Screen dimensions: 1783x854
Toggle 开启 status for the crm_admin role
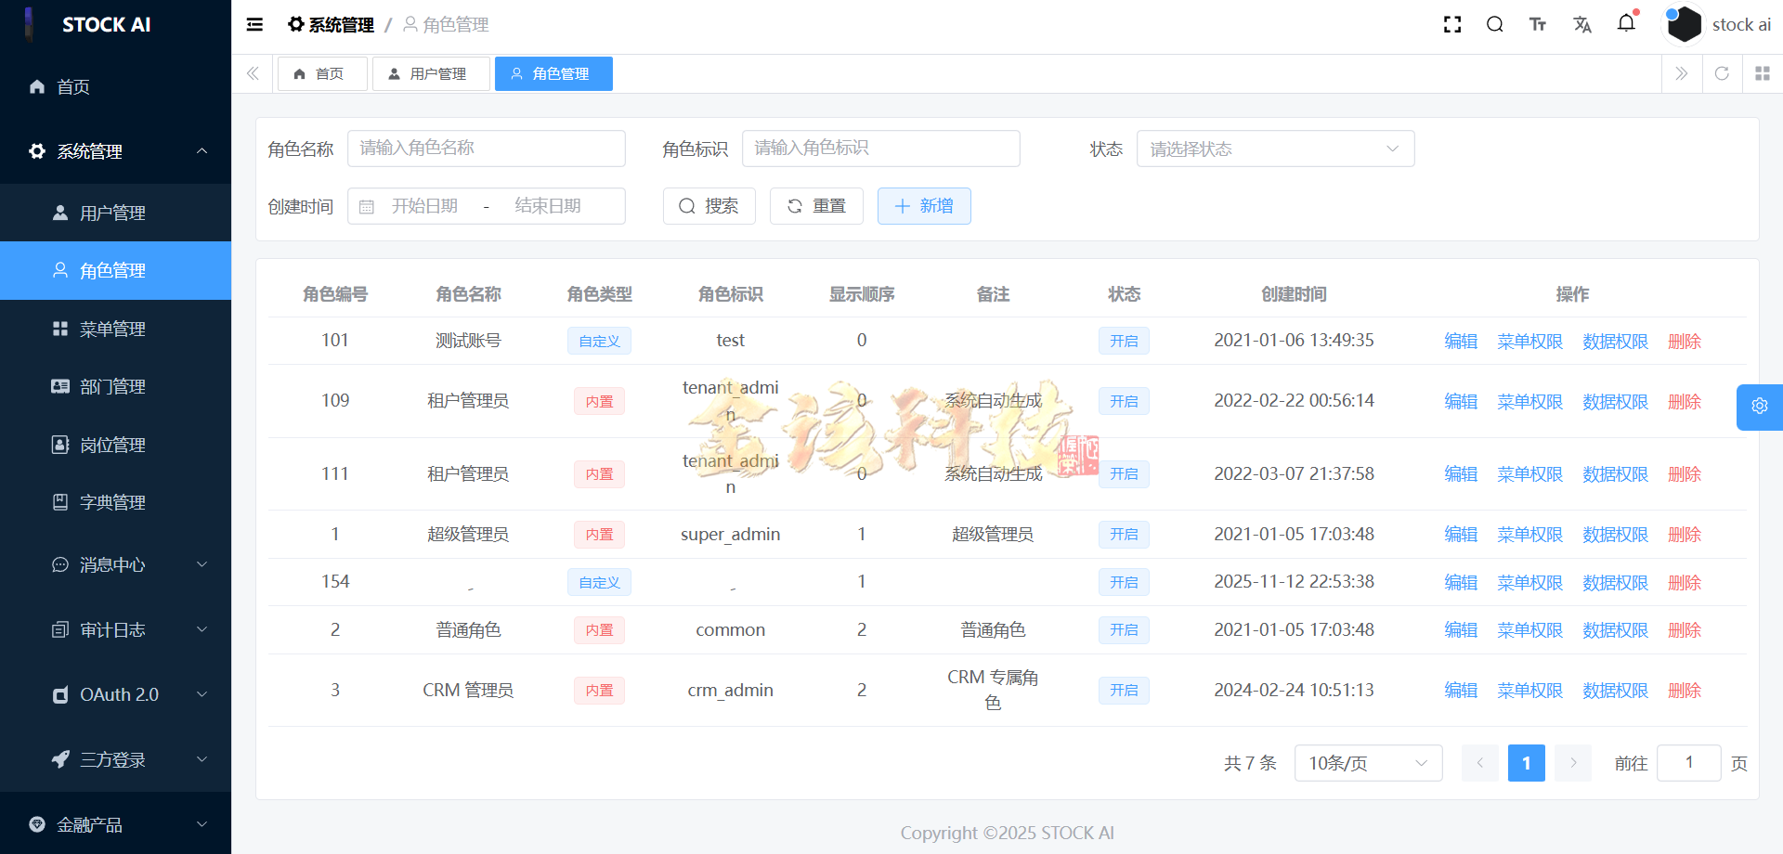coord(1124,691)
